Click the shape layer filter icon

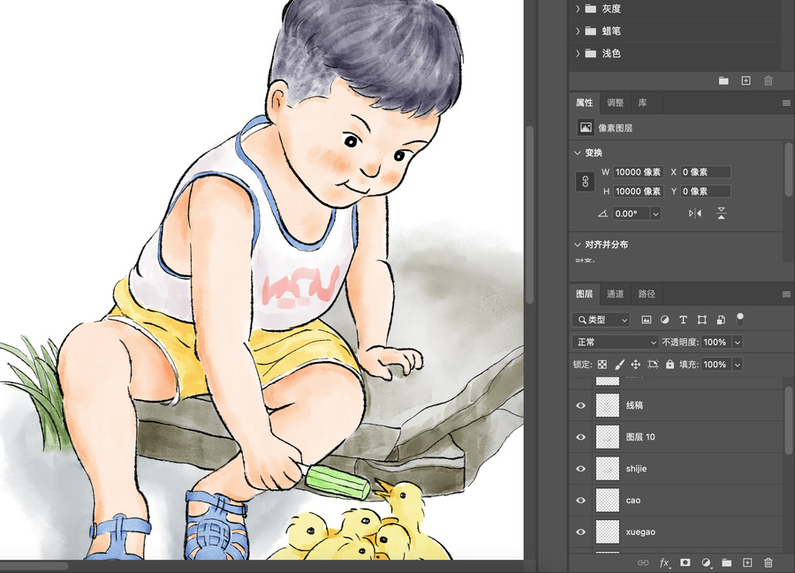point(701,320)
